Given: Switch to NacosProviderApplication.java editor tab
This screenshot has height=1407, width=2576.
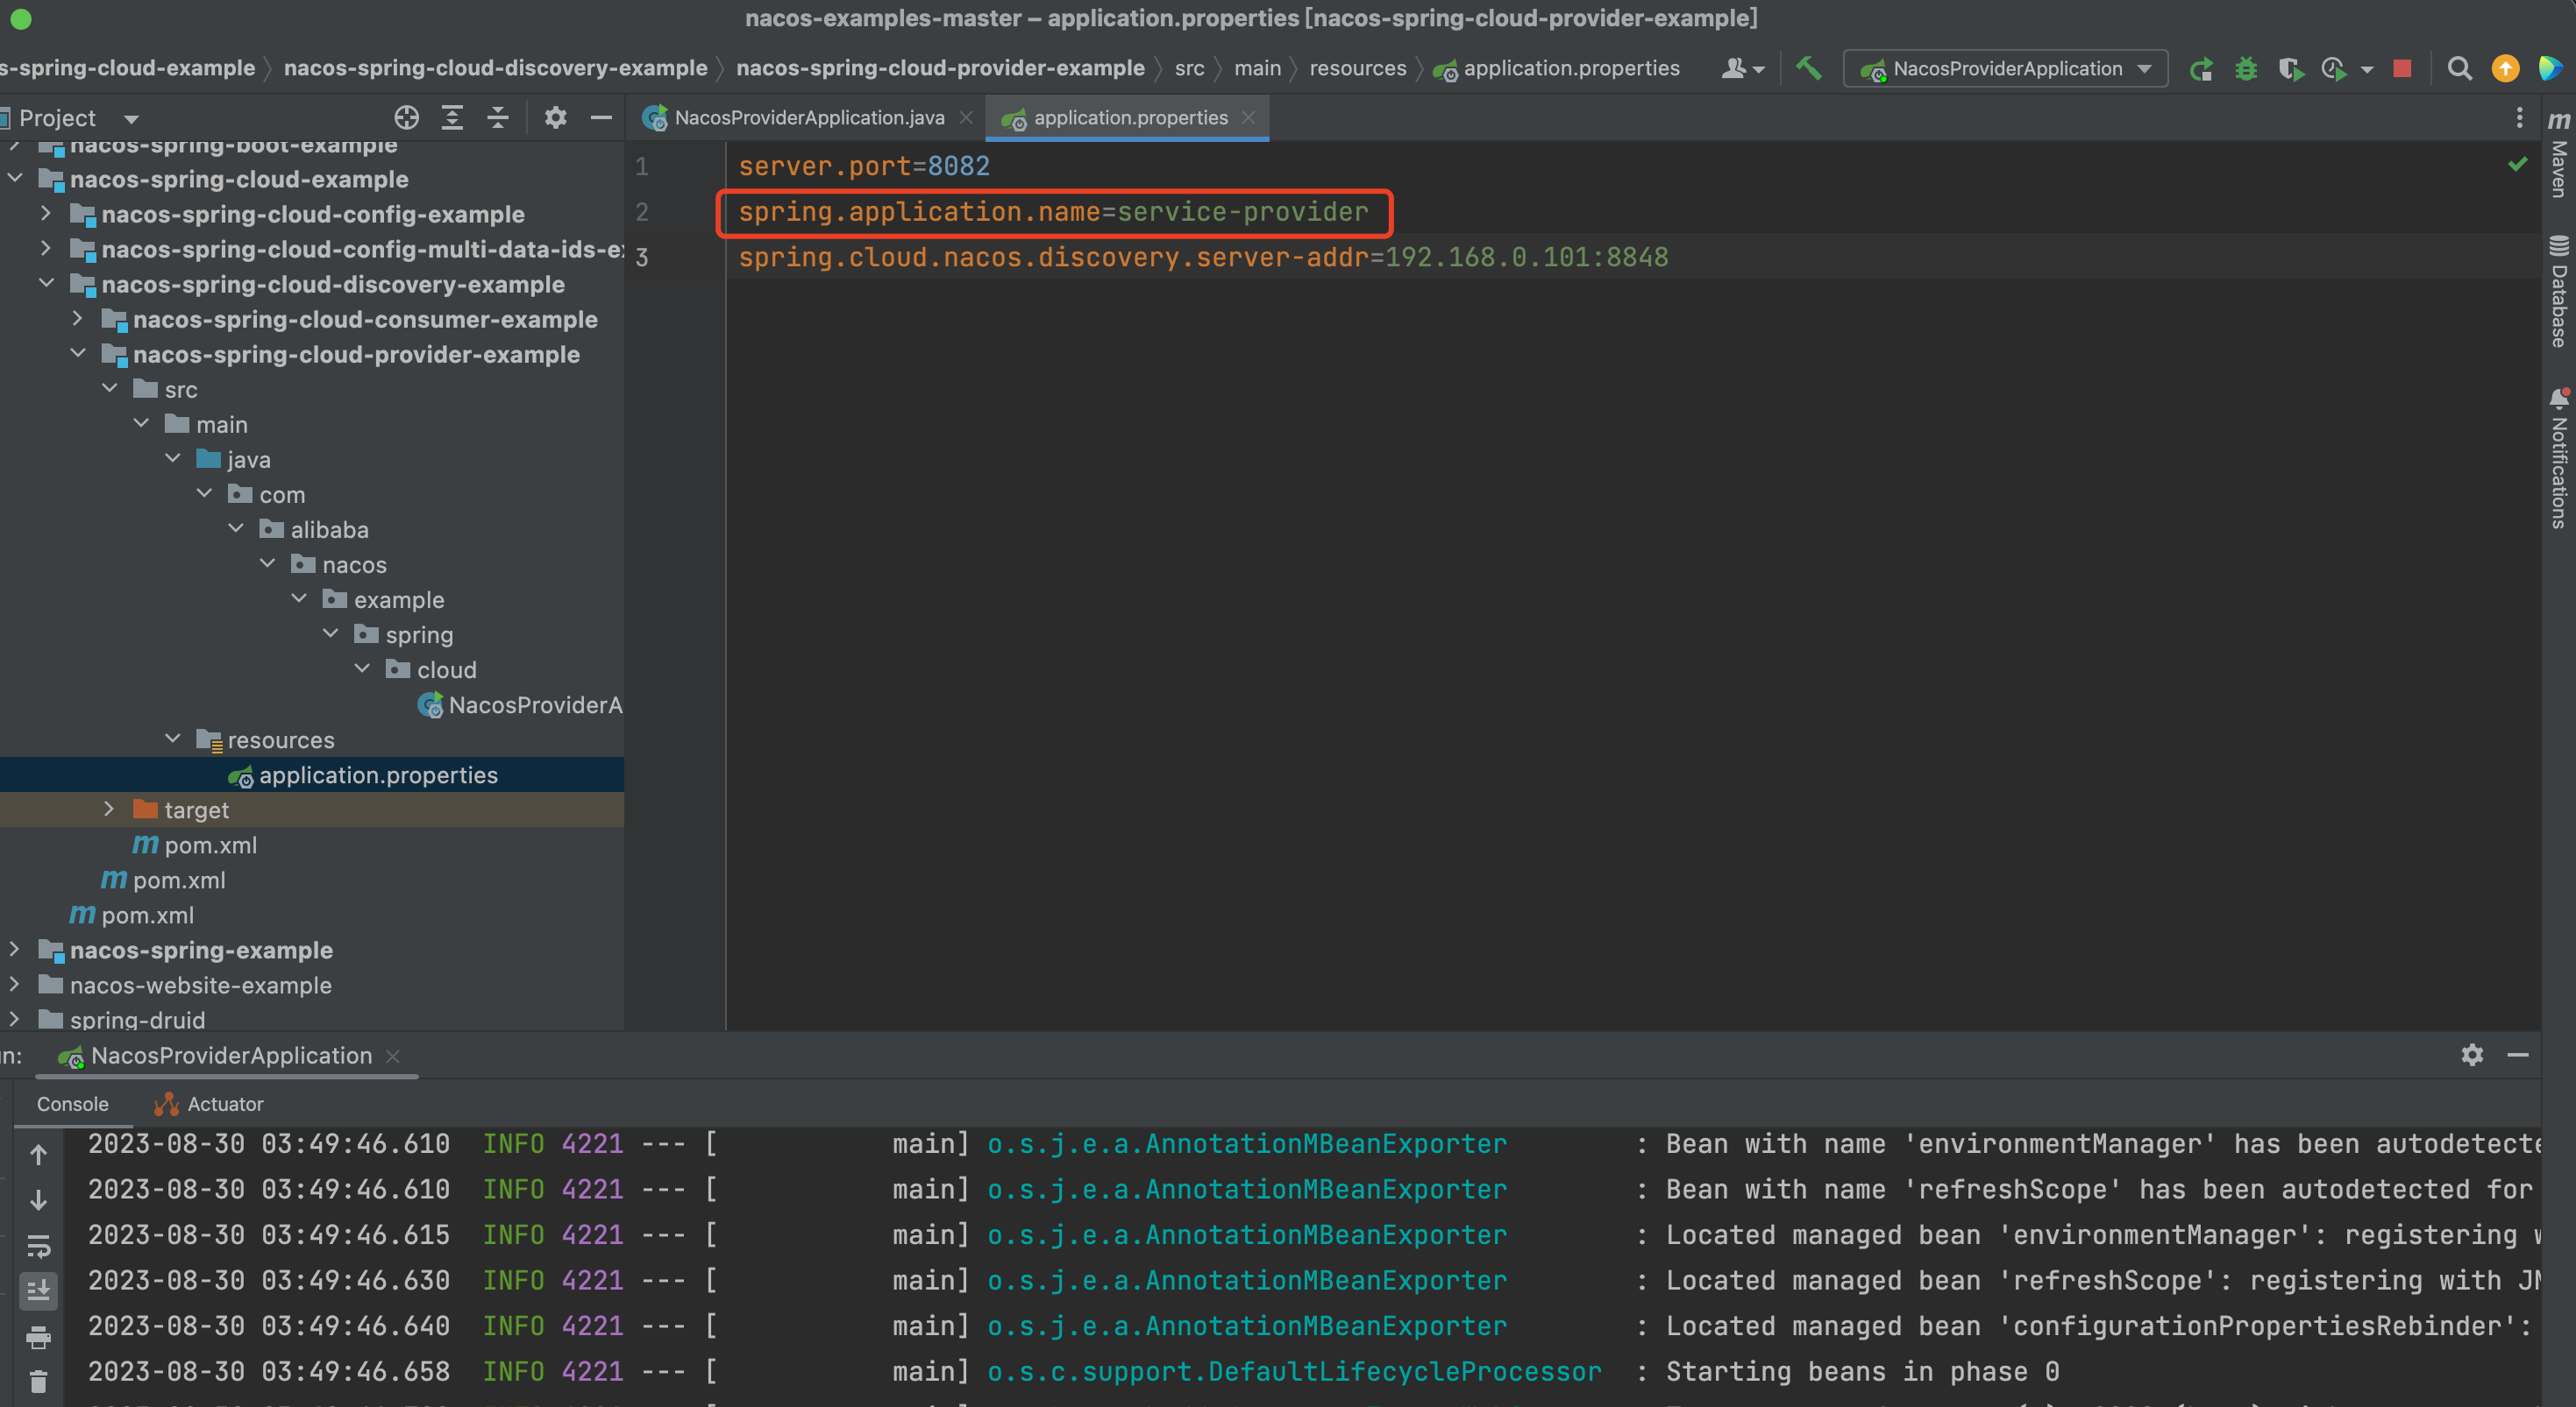Looking at the screenshot, I should (x=808, y=118).
